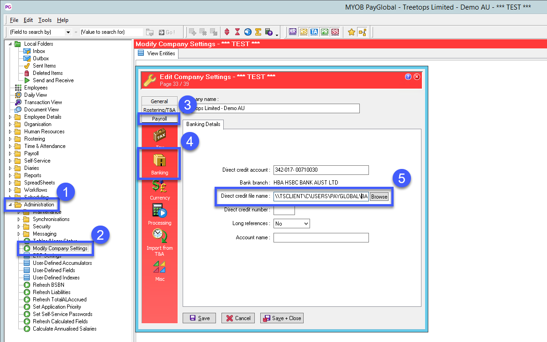Select the Misc settings icon

(159, 269)
